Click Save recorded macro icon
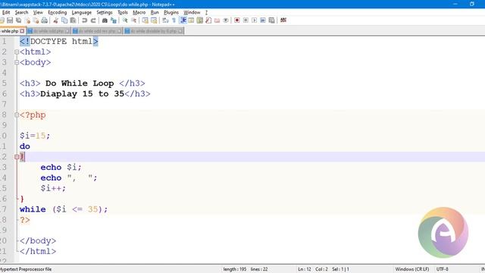 [x=271, y=20]
